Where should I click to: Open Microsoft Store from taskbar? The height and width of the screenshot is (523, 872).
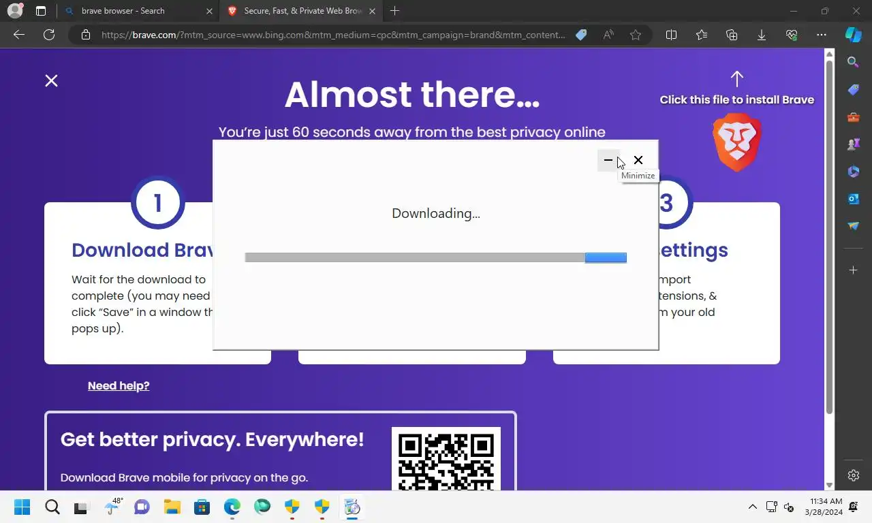coord(202,507)
